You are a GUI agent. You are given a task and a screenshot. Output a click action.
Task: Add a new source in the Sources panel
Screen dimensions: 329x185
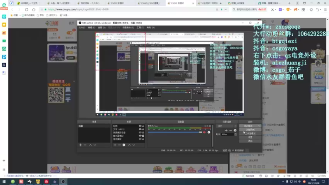coord(115,145)
